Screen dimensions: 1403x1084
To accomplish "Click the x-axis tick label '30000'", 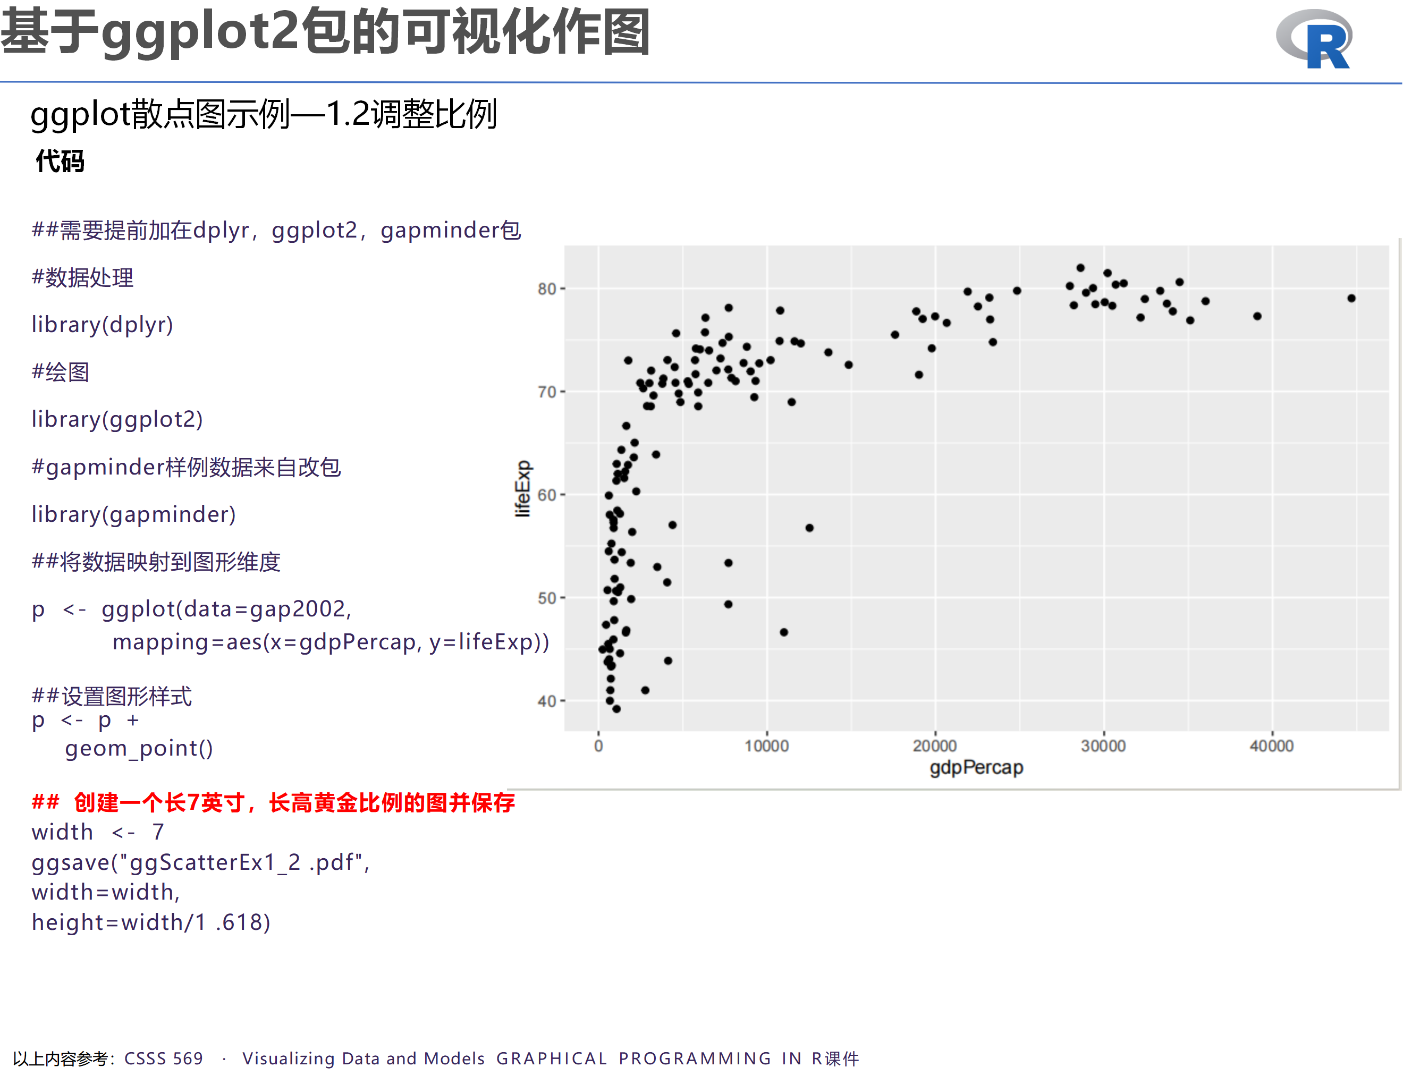I will [1104, 746].
